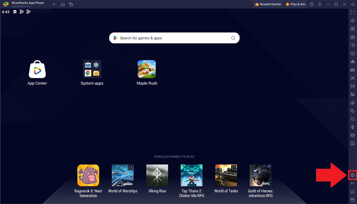Viewport: 357px width, 204px height.
Task: Click the sync operations circular icon
Action: tap(353, 53)
